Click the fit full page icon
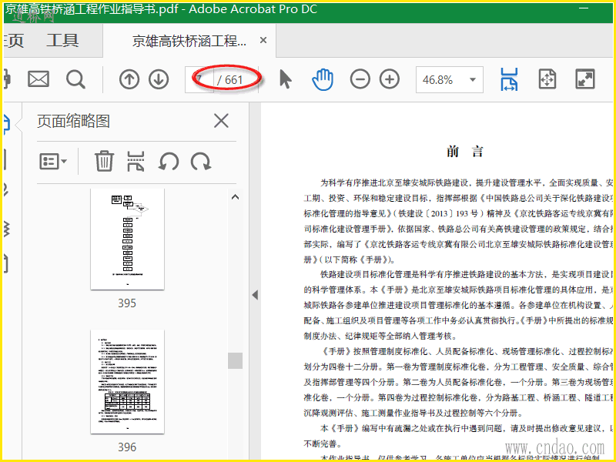 coord(547,79)
